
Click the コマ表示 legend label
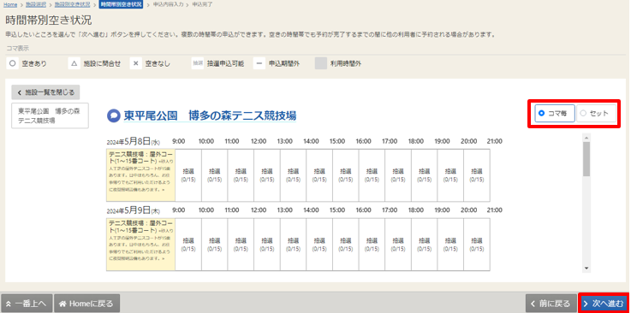pyautogui.click(x=18, y=48)
